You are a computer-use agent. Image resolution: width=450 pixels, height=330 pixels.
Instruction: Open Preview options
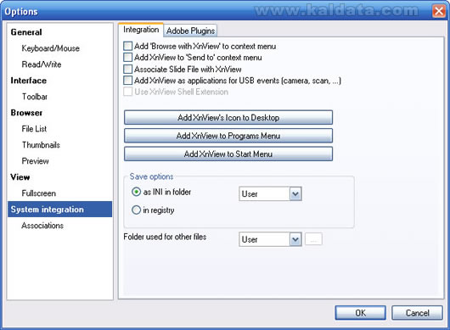click(x=35, y=161)
